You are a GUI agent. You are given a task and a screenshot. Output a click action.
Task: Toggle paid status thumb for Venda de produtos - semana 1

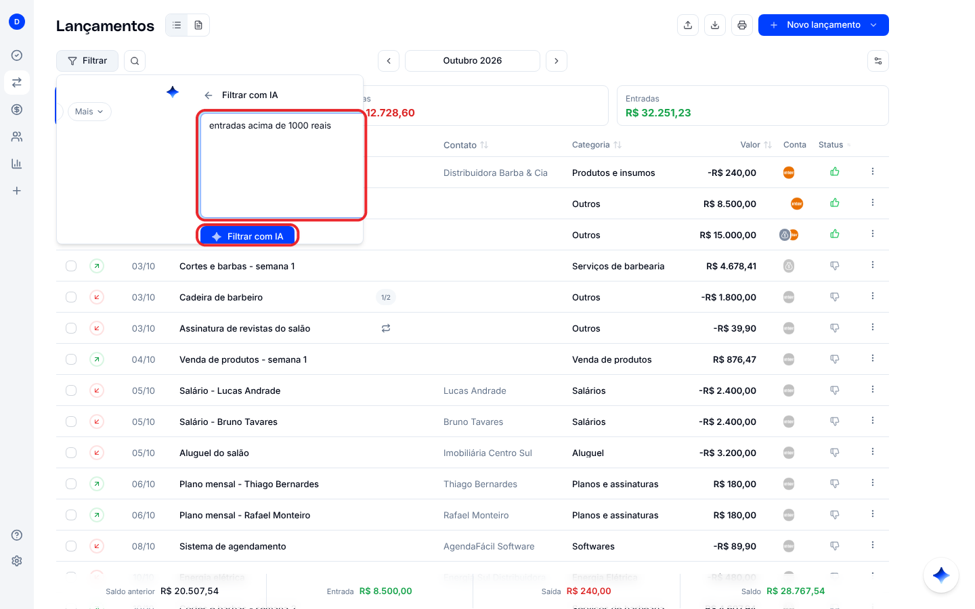835,359
